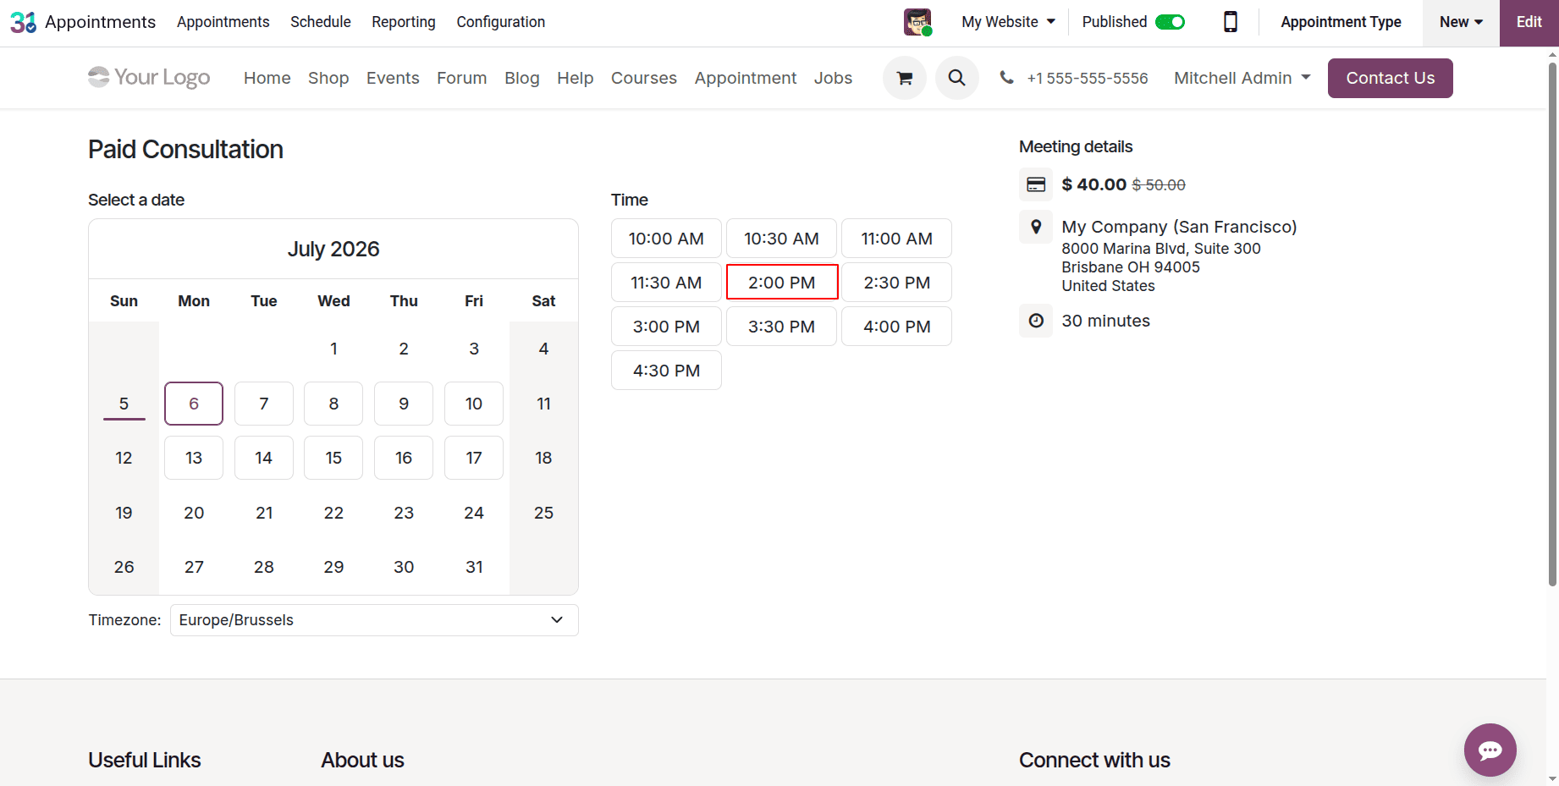Screen dimensions: 1559x786
Task: Select the 4:30 PM time slot
Action: pos(666,371)
